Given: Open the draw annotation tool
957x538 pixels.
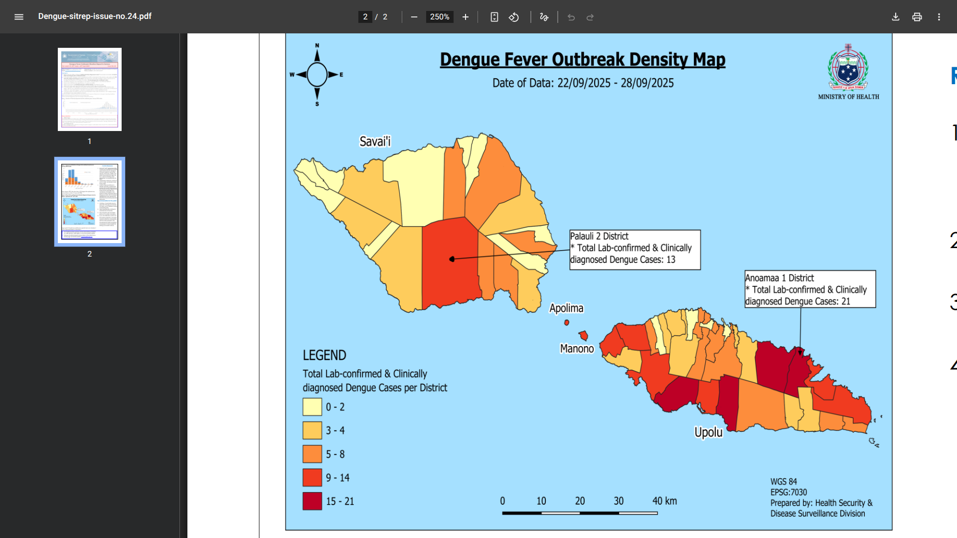Looking at the screenshot, I should [544, 17].
